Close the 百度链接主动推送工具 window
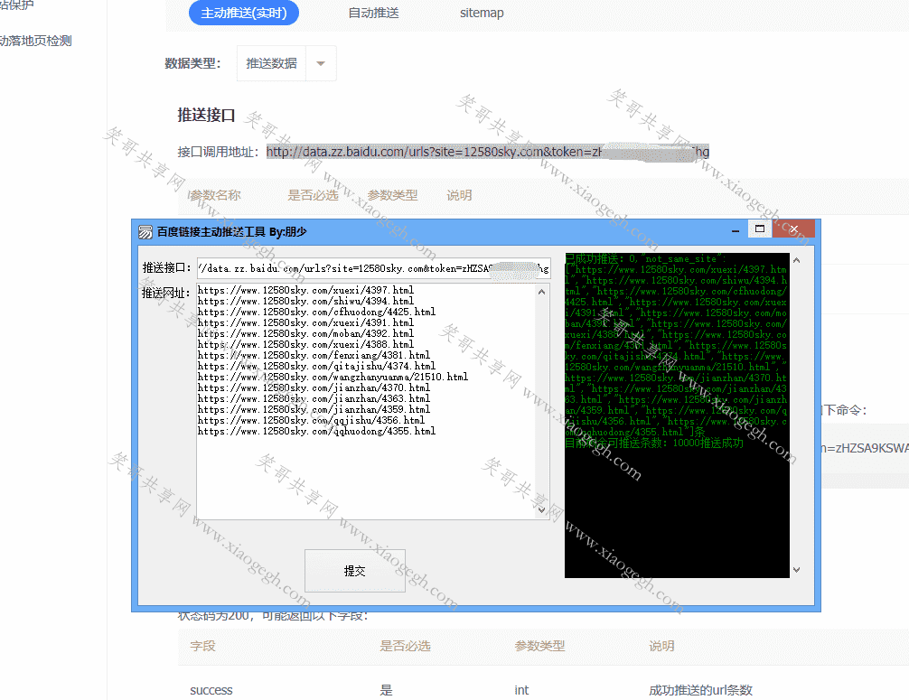The height and width of the screenshot is (700, 909). [793, 229]
